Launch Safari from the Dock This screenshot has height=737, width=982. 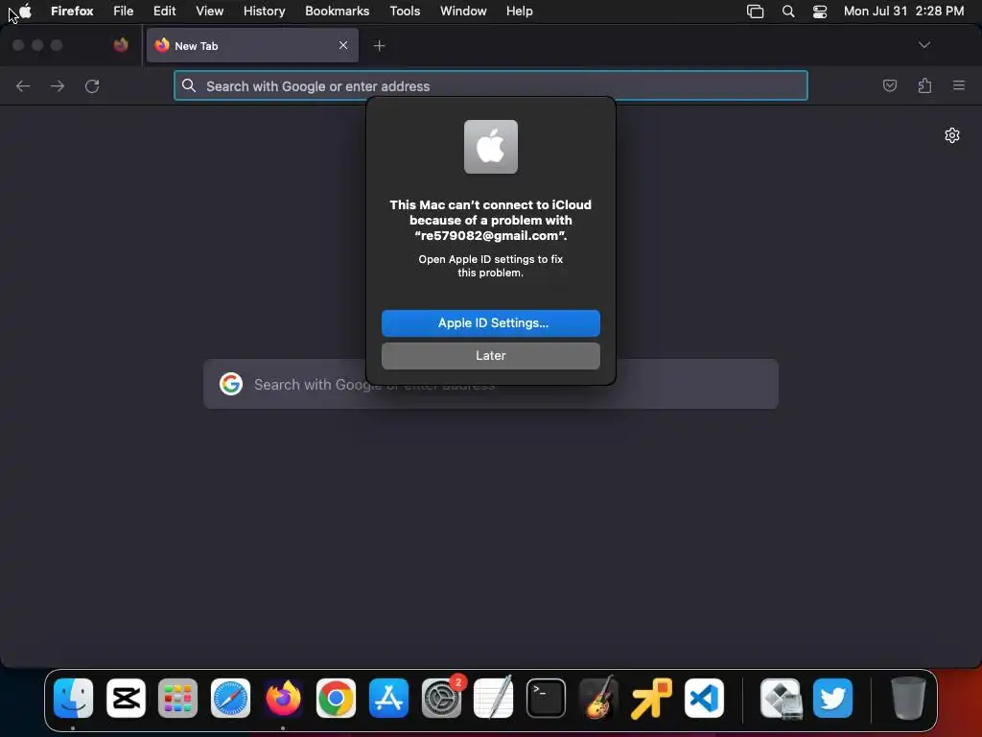pos(230,698)
